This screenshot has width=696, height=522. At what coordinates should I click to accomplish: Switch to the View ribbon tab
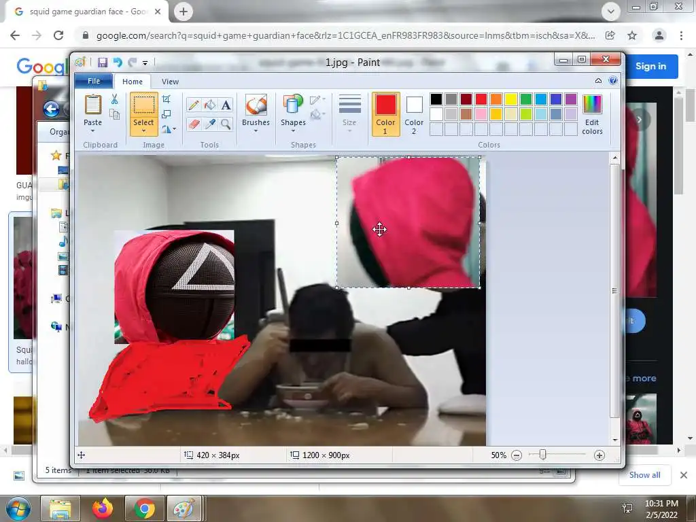(x=170, y=82)
